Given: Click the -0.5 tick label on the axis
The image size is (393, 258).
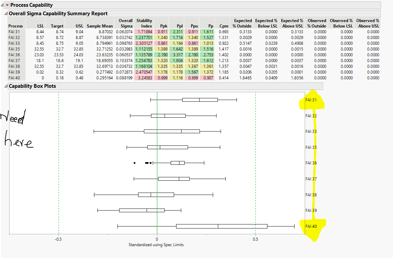Looking at the screenshot, I should point(58,239).
